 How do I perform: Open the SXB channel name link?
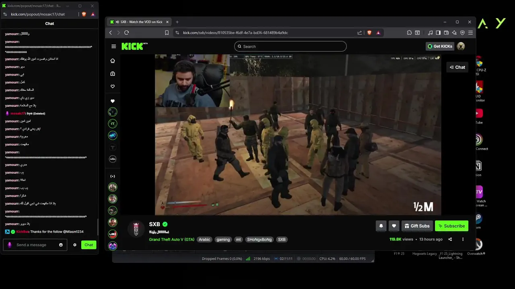(x=154, y=224)
